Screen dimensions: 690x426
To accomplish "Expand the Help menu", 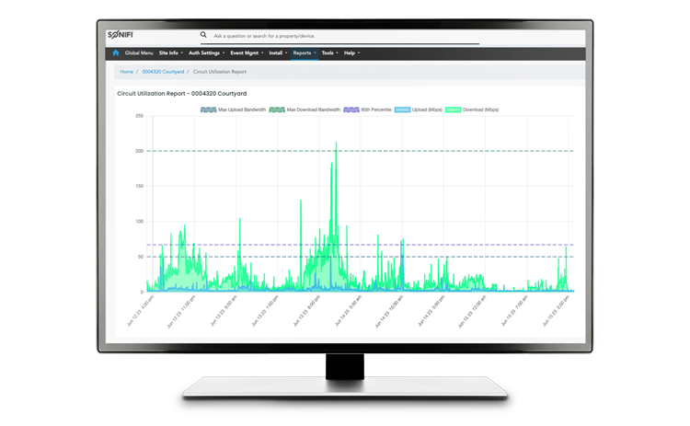I will 351,53.
